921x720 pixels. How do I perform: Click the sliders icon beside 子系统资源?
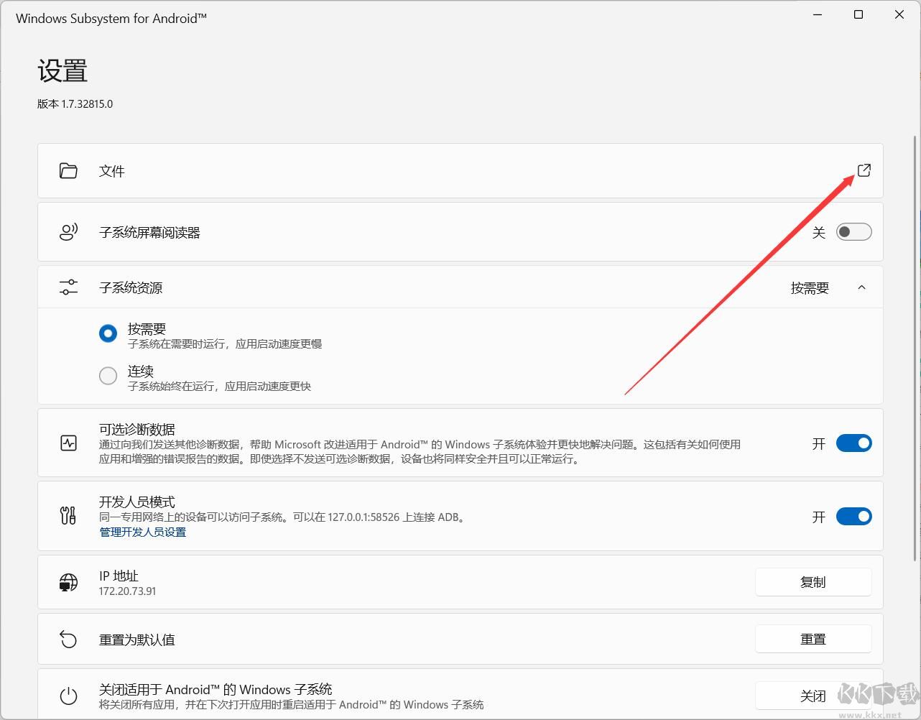[x=68, y=287]
